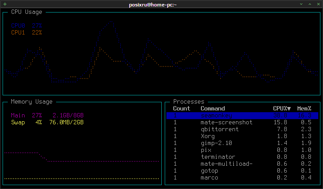Click the up caret in the title bar

coord(310,4)
